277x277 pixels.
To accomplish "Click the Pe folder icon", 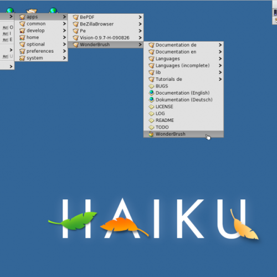I will pos(75,31).
